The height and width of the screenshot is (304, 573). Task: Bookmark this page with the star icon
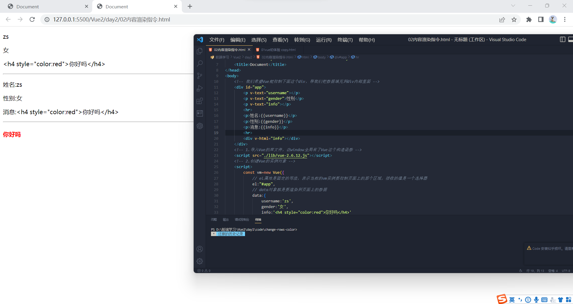click(514, 19)
